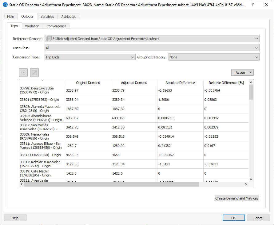The width and height of the screenshot is (274, 225).
Task: Click the matrix icon in the Reference Demand field
Action: coord(48,38)
